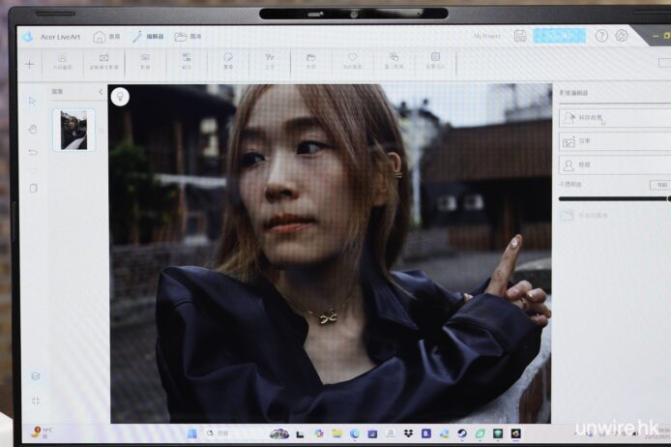Screen dimensions: 671x447
Task: Click the lightbulb hint icon
Action: 120,96
